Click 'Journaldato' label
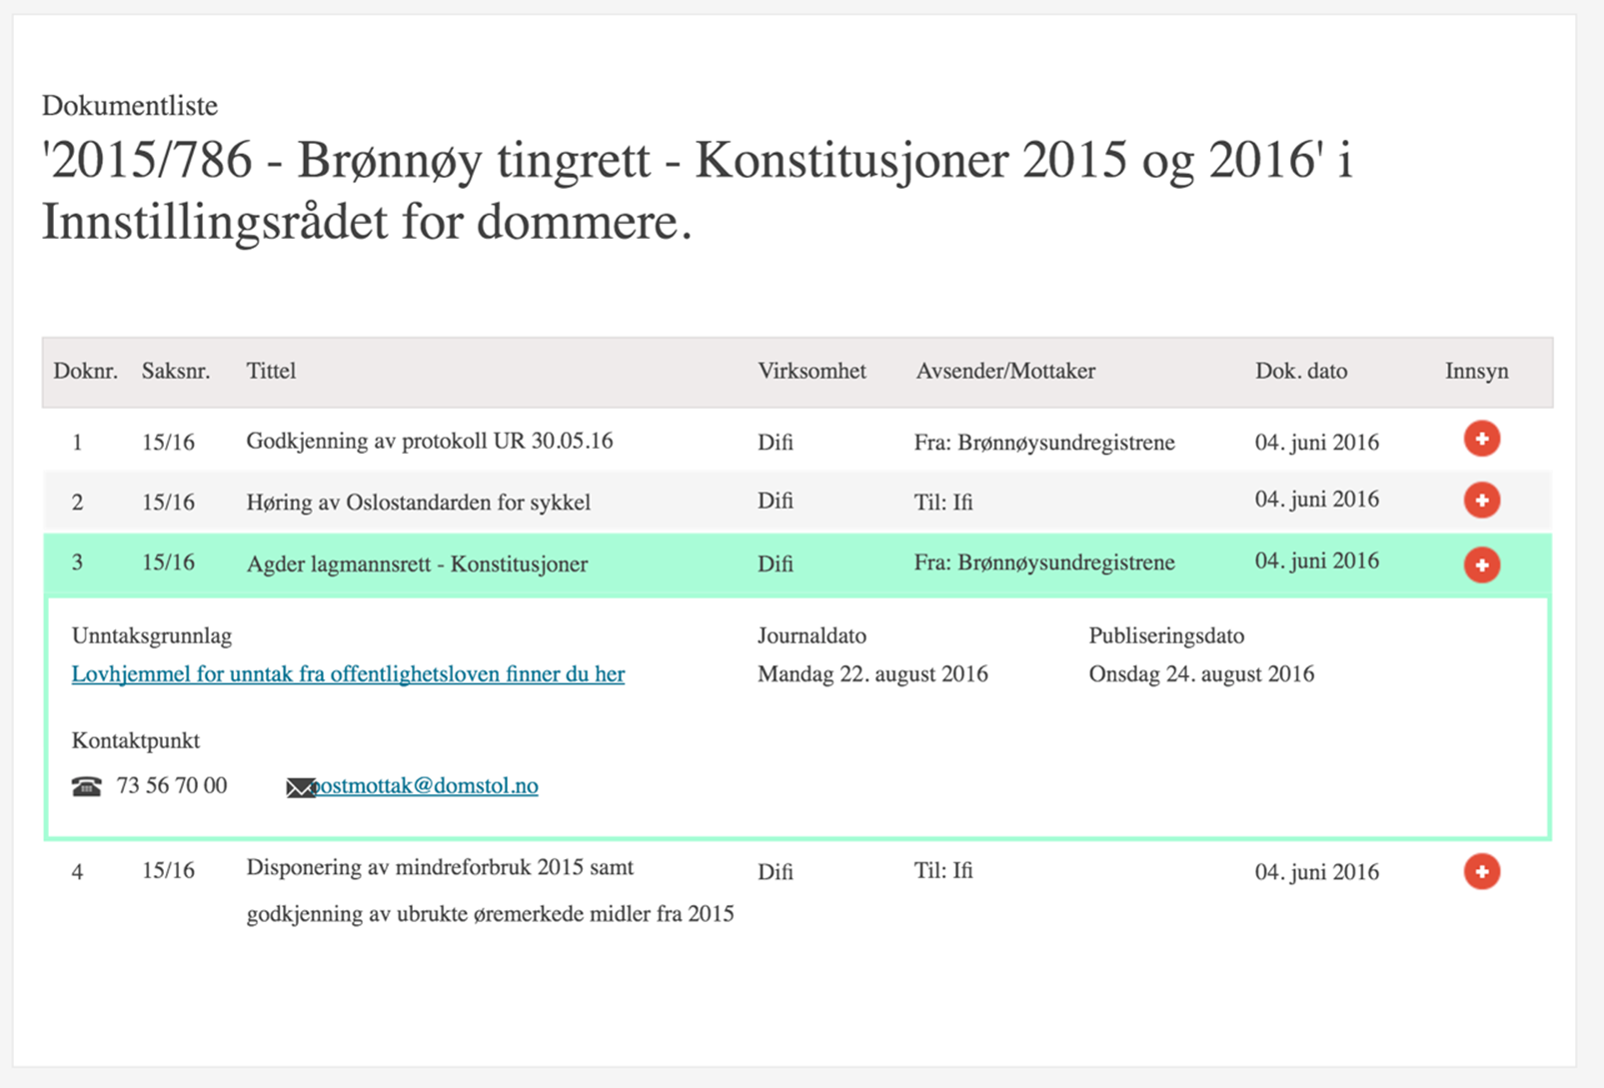Screen dimensions: 1604x1088 (x=811, y=635)
